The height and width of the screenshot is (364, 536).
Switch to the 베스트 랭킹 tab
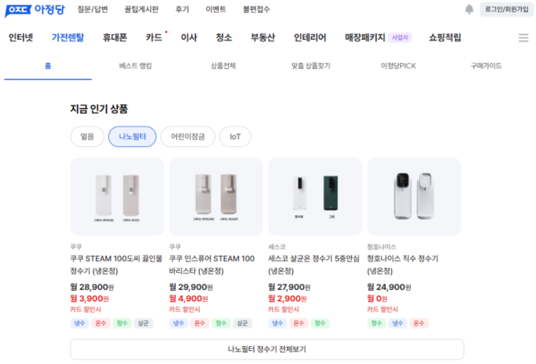point(135,66)
